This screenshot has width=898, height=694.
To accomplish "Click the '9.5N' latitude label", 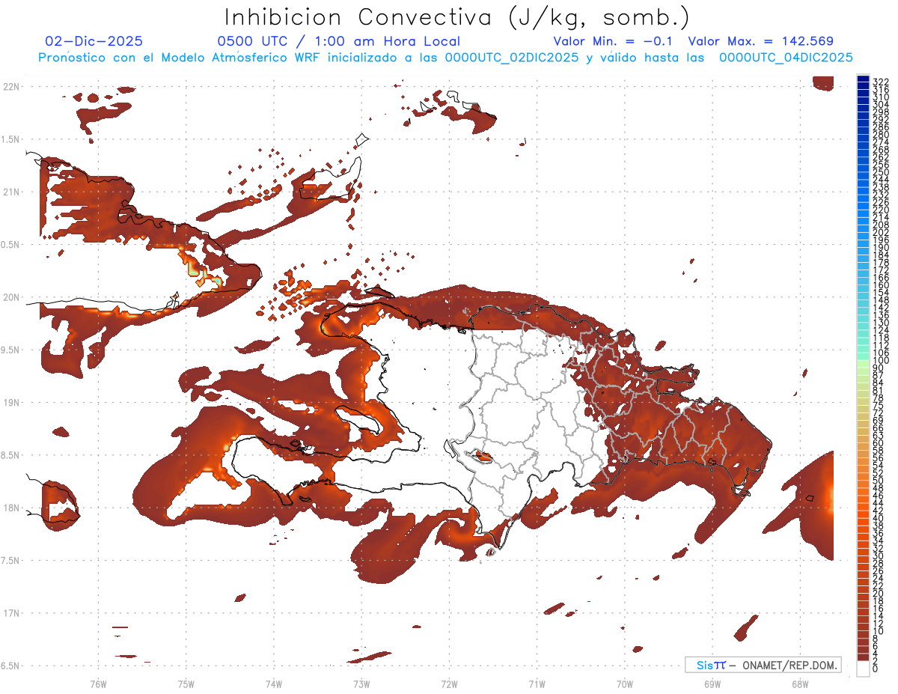I will 10,350.
